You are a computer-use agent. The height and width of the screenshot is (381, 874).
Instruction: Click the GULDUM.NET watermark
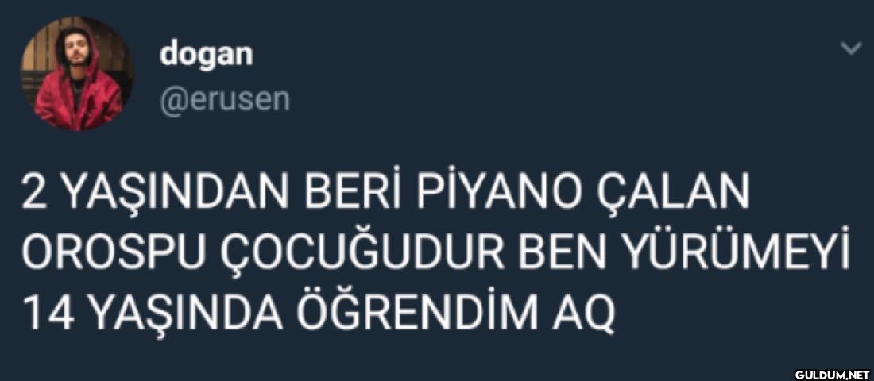832,374
